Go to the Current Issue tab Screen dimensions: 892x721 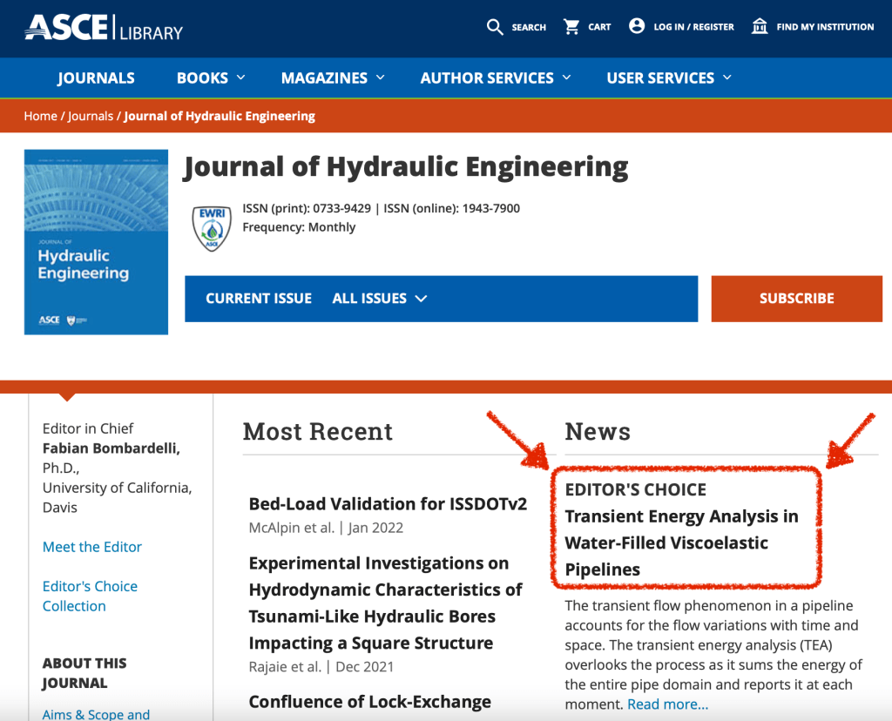[259, 299]
